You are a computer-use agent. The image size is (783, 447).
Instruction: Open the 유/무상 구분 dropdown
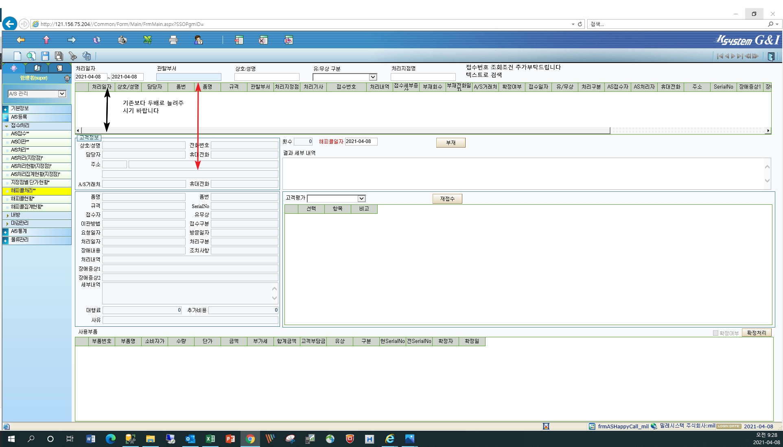(x=373, y=77)
